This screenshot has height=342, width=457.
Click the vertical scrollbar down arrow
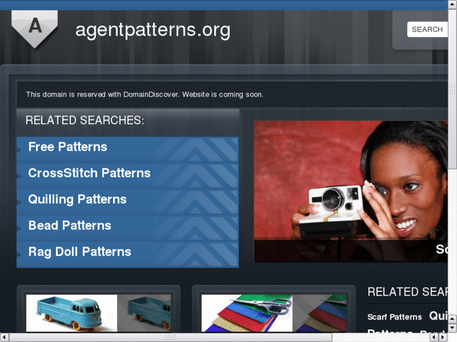point(453,328)
